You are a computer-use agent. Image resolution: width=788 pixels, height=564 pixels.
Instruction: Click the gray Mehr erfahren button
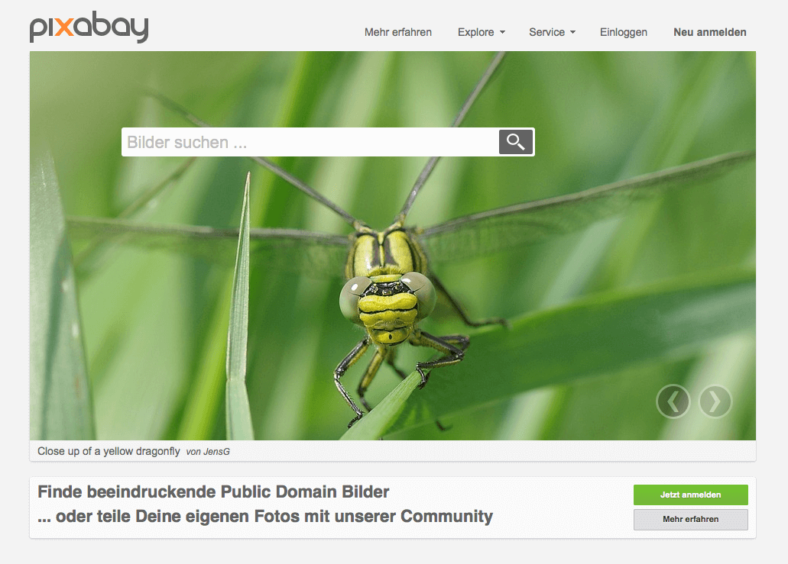coord(690,520)
